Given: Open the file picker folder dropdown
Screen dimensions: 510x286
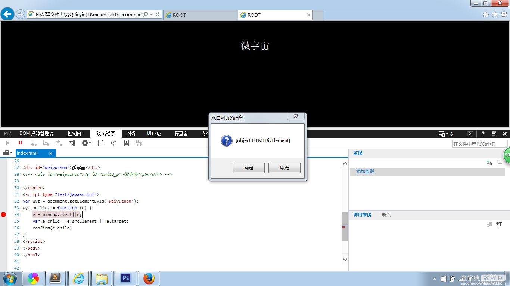Looking at the screenshot, I should click(7, 153).
